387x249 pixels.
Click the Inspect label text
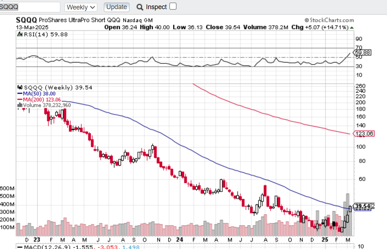point(156,7)
